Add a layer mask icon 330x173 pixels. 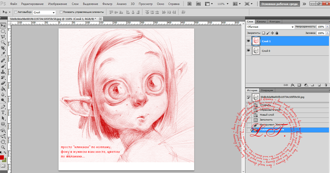299,85
